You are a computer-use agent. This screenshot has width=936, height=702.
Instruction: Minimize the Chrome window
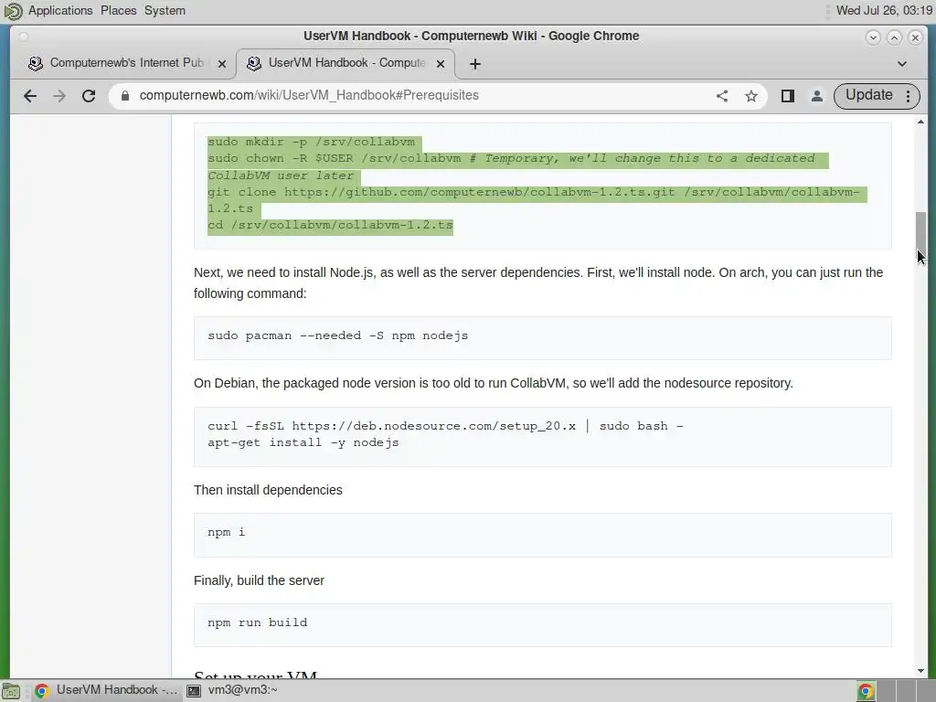click(x=873, y=37)
